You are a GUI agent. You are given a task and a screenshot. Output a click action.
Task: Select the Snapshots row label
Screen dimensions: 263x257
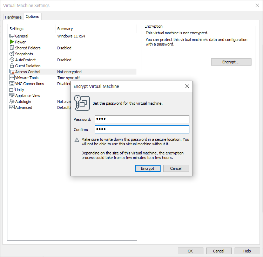24,54
